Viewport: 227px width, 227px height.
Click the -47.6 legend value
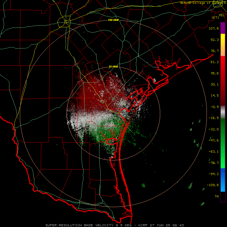214,140
